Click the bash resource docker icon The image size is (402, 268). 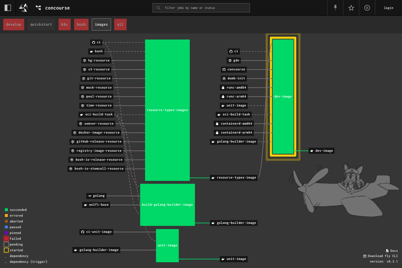pos(91,51)
